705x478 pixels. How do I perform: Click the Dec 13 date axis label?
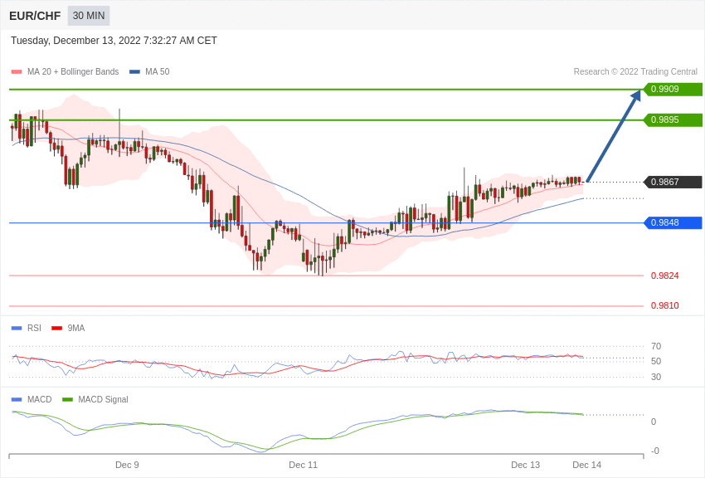526,465
